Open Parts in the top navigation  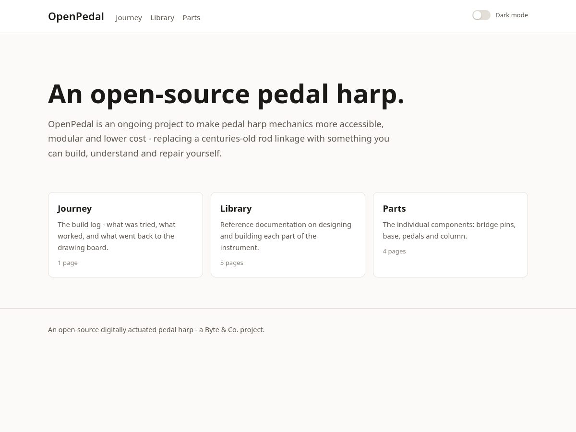coord(192,18)
